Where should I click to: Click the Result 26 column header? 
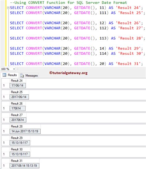click(18, 104)
